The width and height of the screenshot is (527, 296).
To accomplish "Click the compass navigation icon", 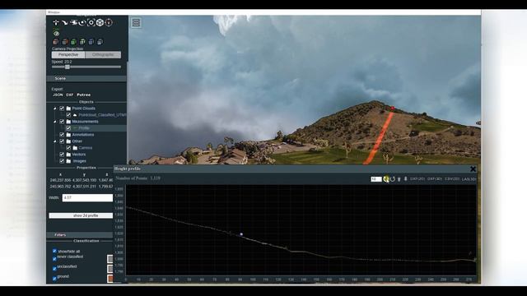I will 109,22.
